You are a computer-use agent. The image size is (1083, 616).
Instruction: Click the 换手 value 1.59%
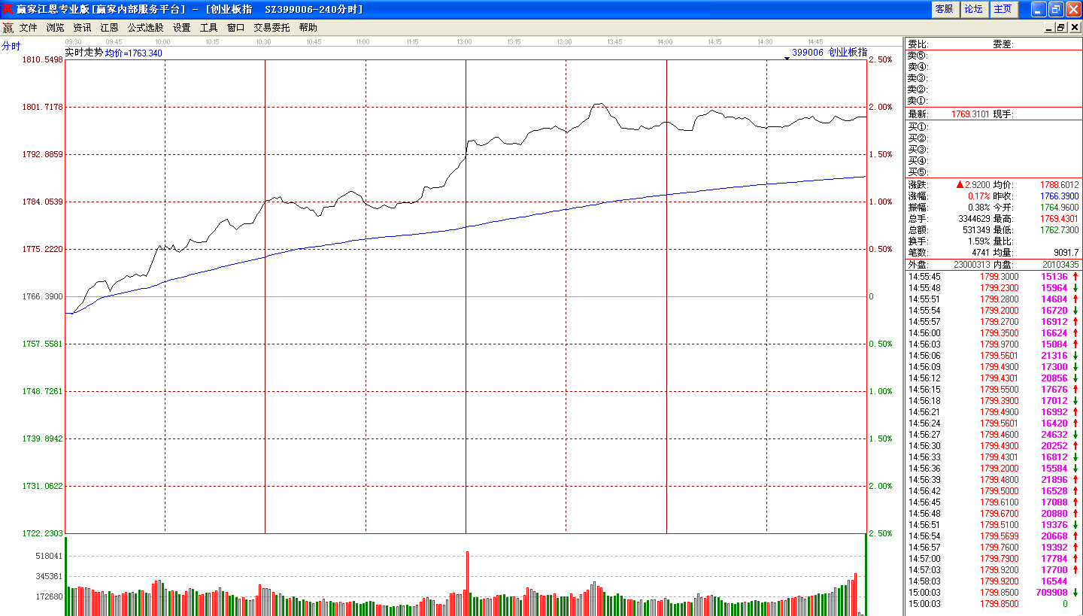(x=978, y=241)
